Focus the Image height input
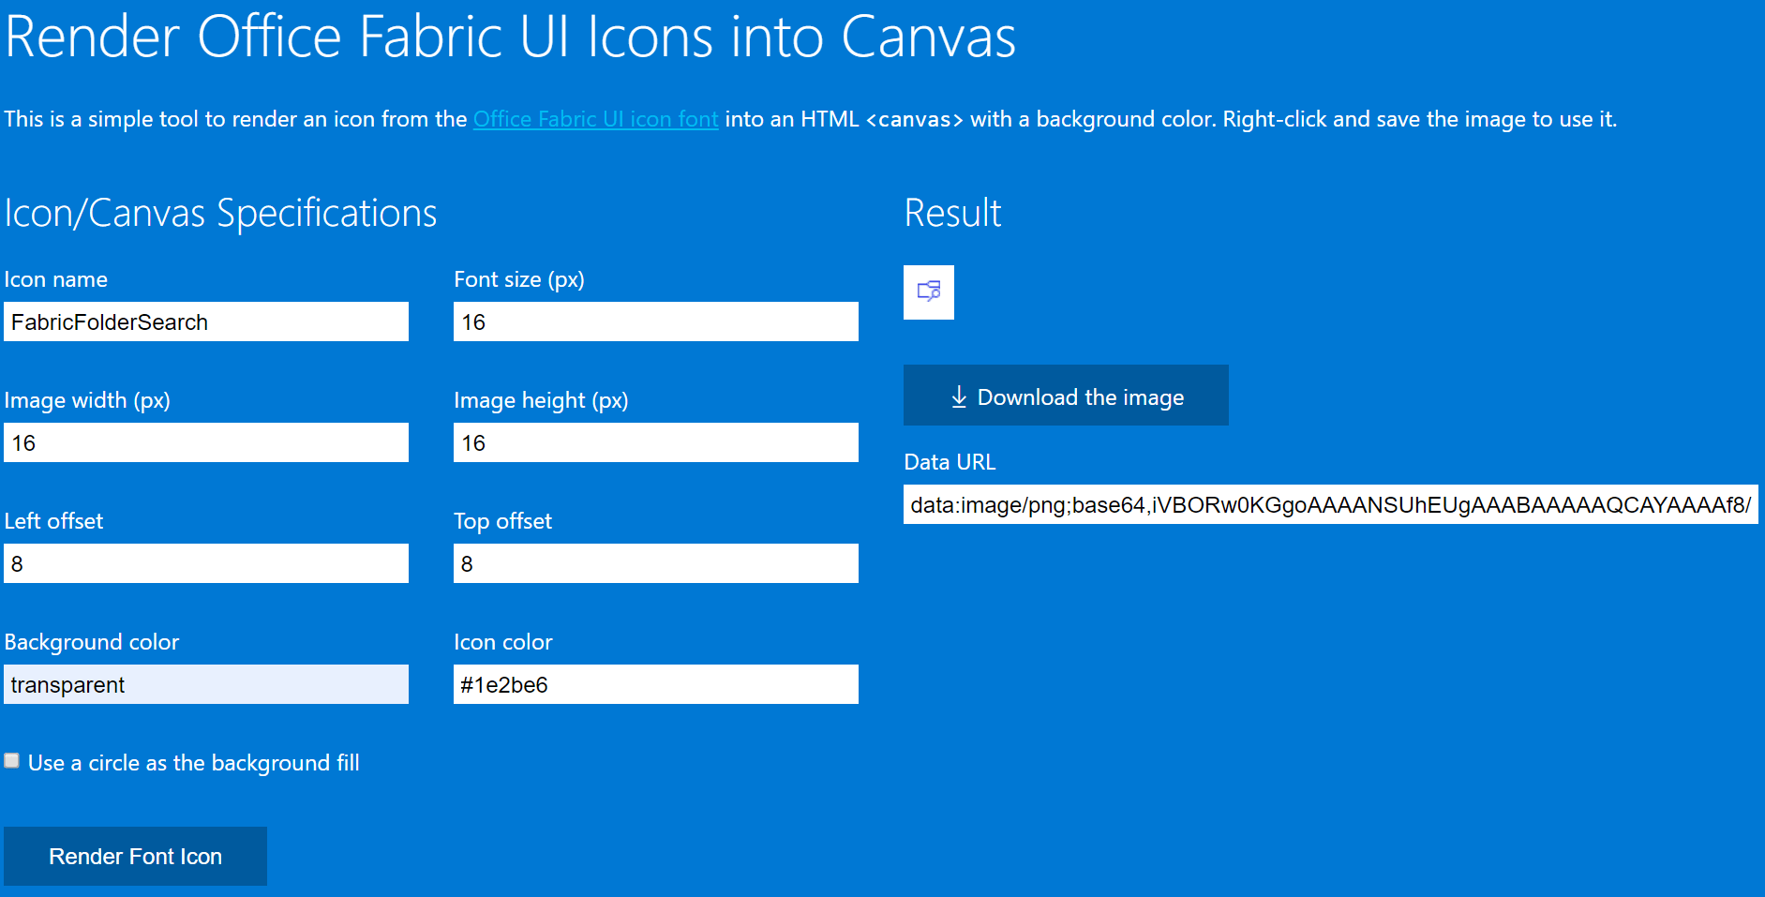This screenshot has height=897, width=1765. (654, 442)
